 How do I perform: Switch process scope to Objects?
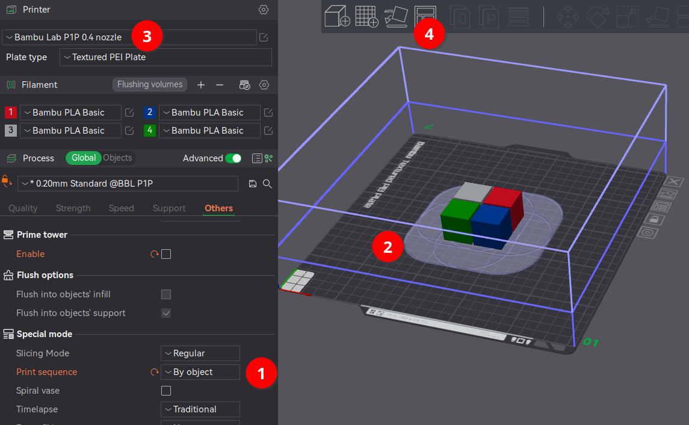click(x=117, y=158)
